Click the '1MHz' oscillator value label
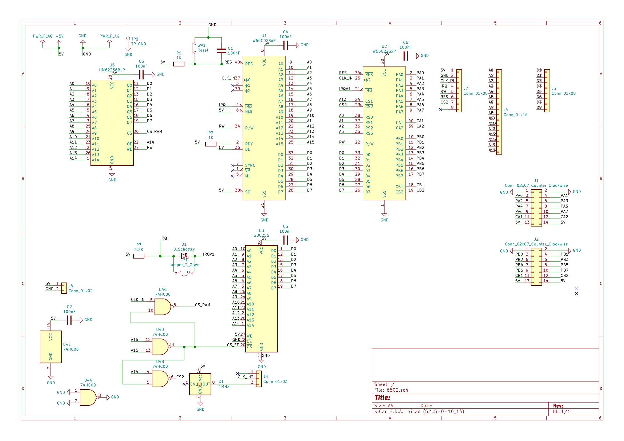Image resolution: width=624 pixels, height=441 pixels. [x=224, y=387]
